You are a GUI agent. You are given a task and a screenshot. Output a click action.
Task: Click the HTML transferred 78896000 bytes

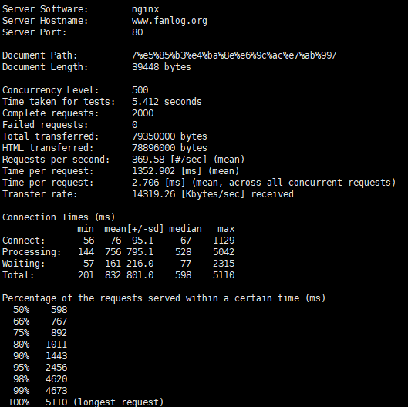[170, 148]
